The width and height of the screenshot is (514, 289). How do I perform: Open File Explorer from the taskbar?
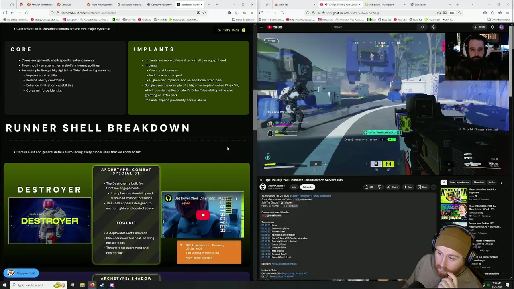82,285
